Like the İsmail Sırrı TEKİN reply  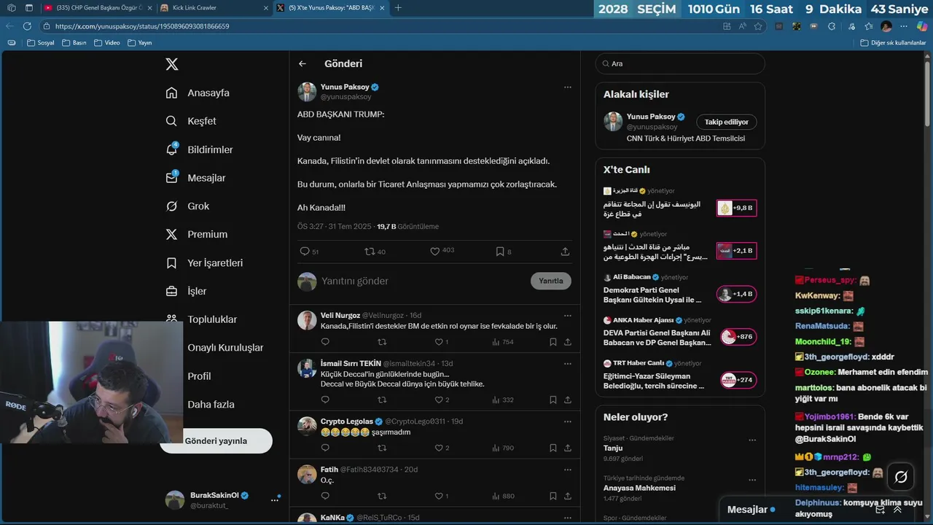pyautogui.click(x=439, y=400)
